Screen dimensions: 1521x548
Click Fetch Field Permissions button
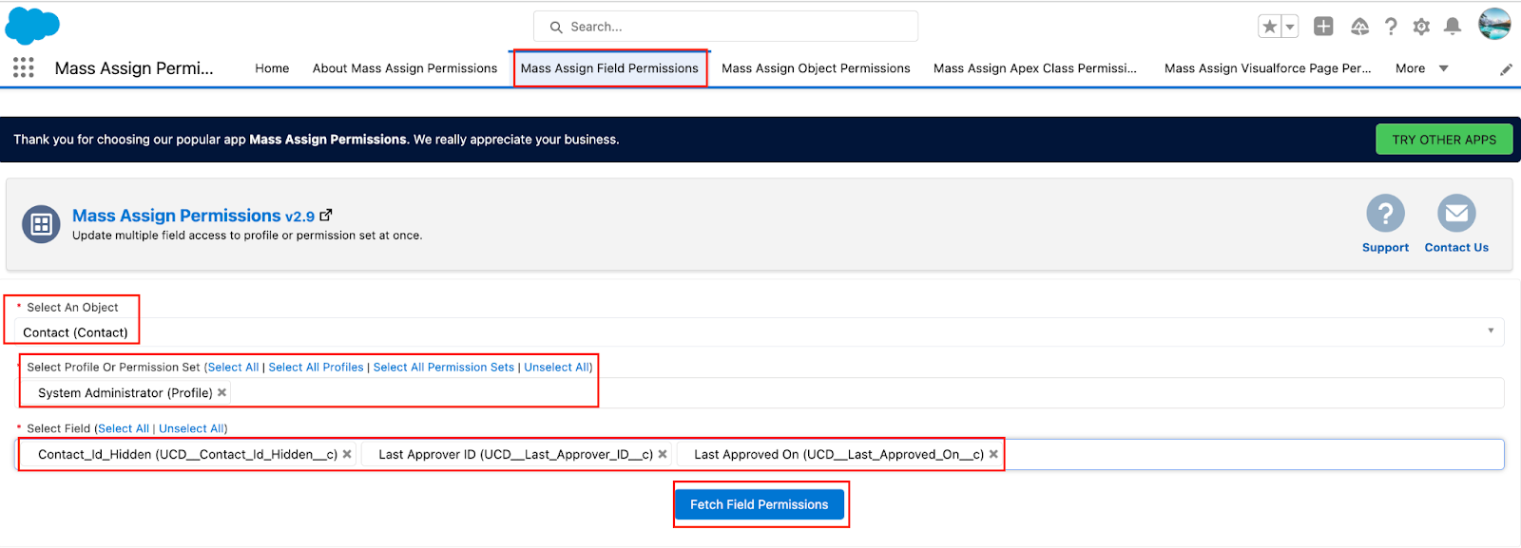[759, 504]
